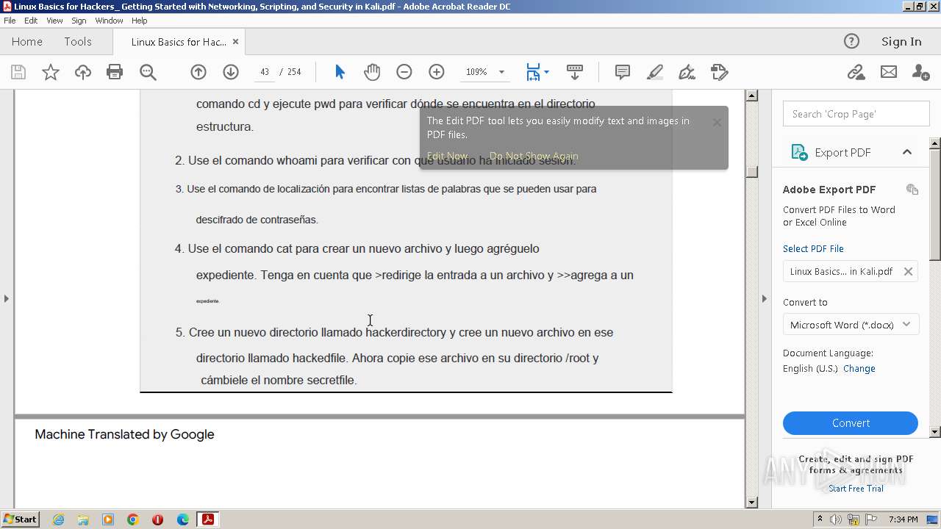Screen dimensions: 941x529
Task: Collapse the right tools pane
Action: (x=764, y=298)
